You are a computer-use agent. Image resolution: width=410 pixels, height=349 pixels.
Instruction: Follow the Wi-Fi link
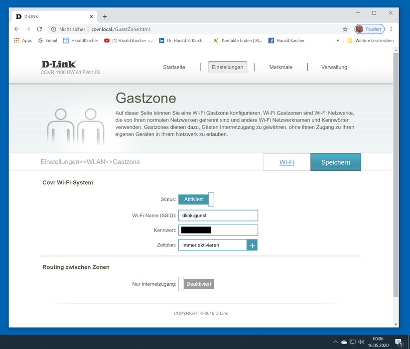(x=286, y=162)
